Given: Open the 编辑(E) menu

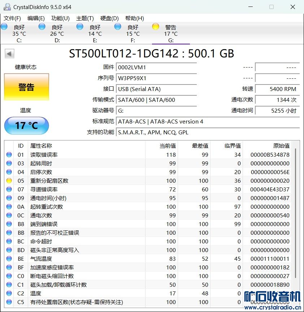Looking at the screenshot, I should [36, 18].
